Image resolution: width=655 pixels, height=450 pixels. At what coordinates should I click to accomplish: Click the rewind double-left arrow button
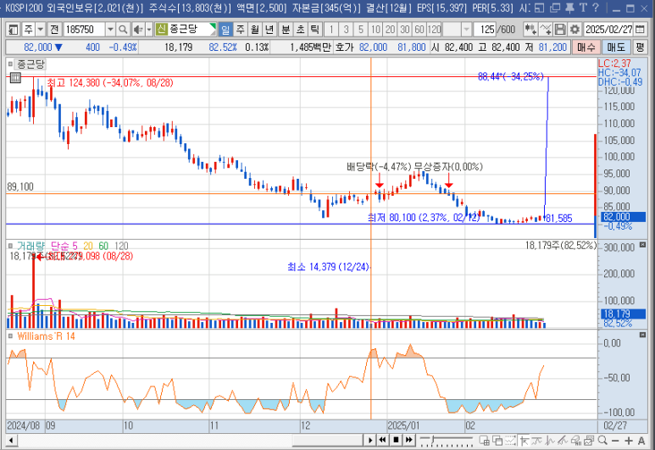click(x=383, y=440)
